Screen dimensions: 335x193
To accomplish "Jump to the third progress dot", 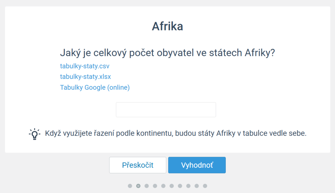I will click(147, 186).
